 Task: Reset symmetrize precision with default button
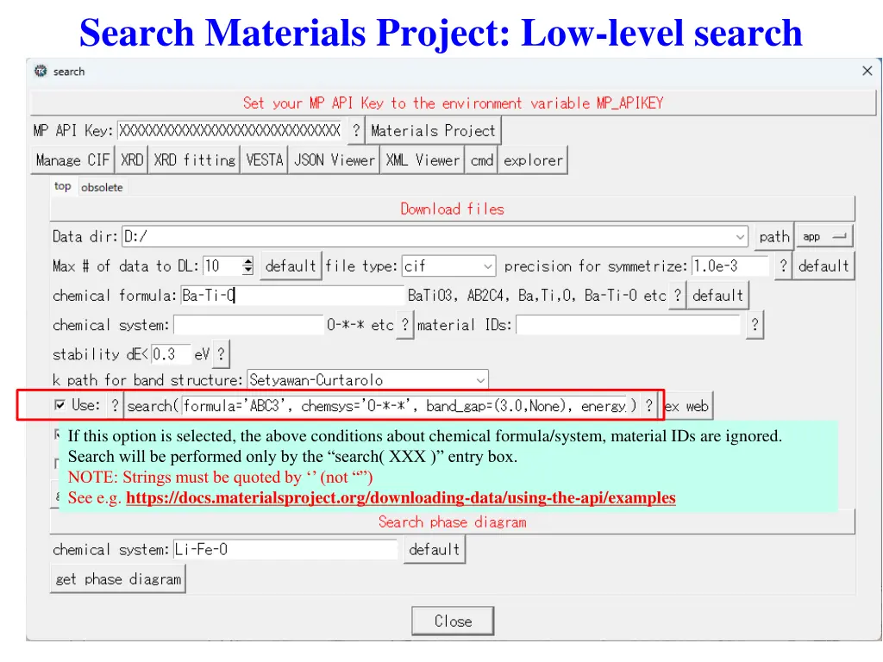coord(824,265)
